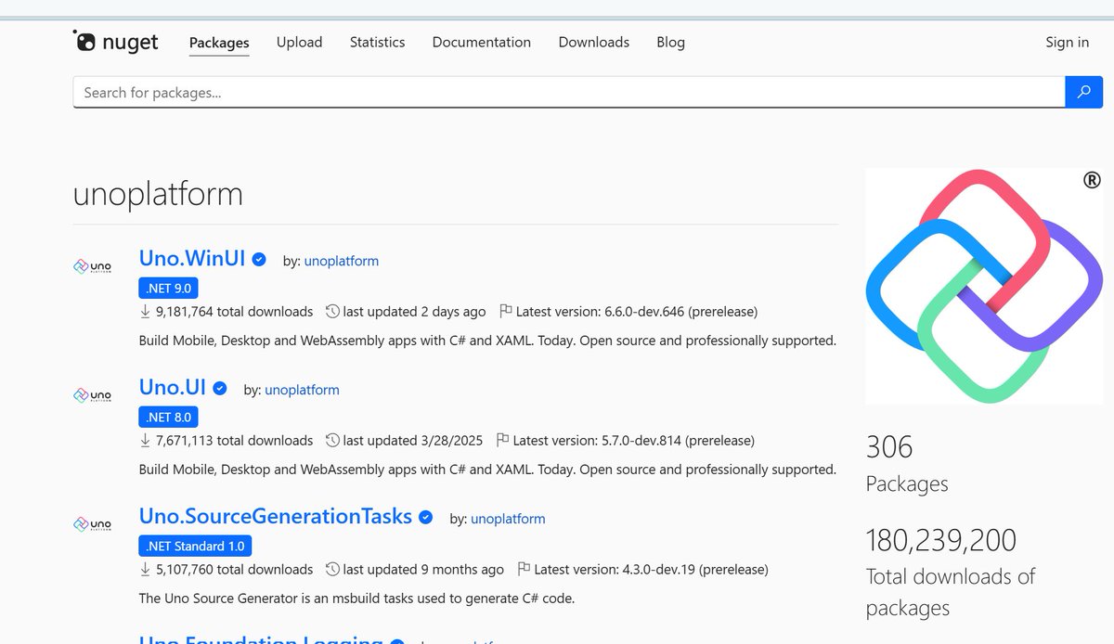Click '9,181,764 total downloads' text

coord(235,312)
